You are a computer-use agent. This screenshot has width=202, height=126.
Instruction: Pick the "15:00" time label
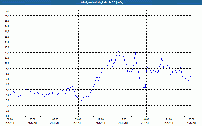click(124, 119)
